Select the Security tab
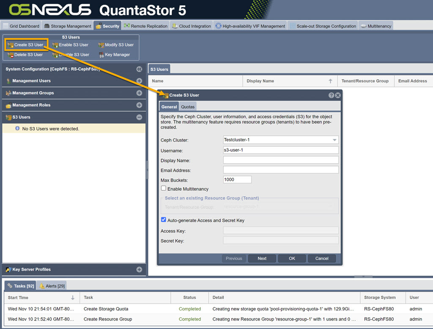Viewport: 433px width, 329px height. point(107,26)
